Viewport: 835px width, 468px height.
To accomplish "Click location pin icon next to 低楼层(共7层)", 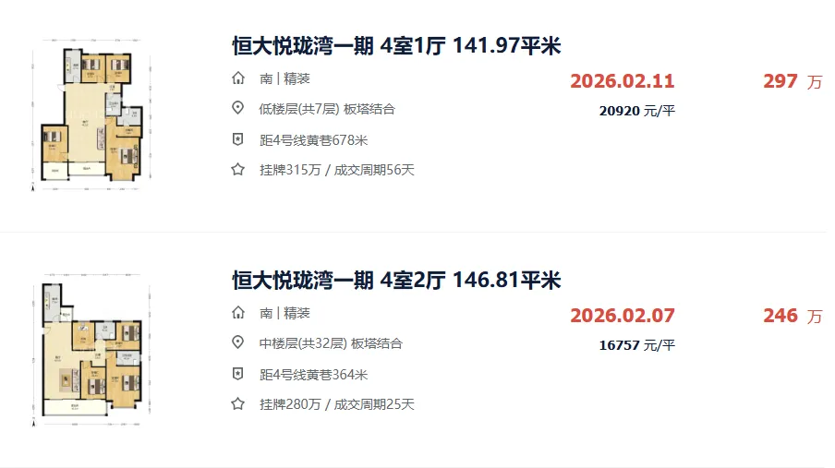I will 238,108.
